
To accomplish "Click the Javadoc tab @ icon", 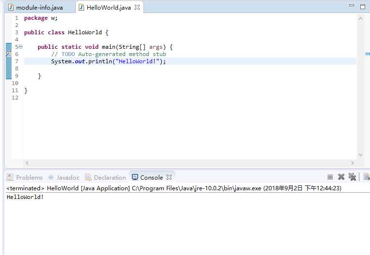I will pyautogui.click(x=51, y=177).
